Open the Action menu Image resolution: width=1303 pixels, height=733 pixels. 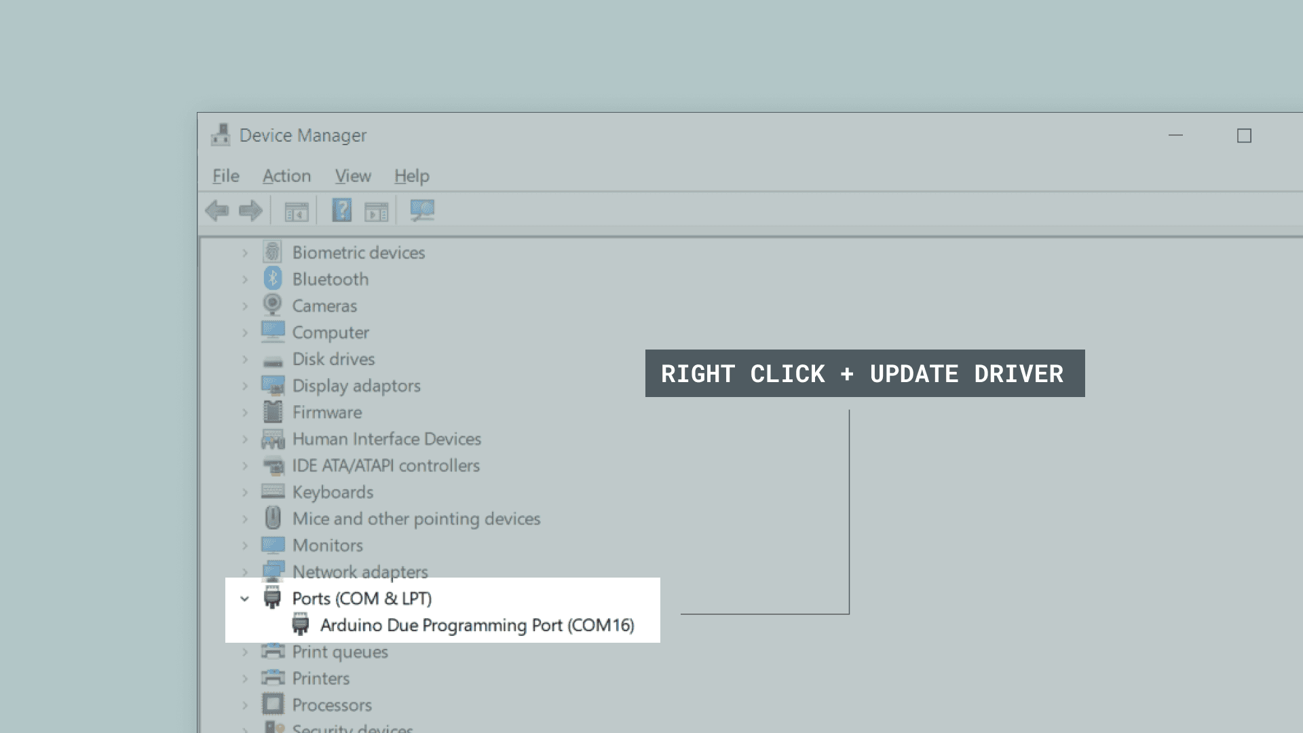click(x=286, y=176)
